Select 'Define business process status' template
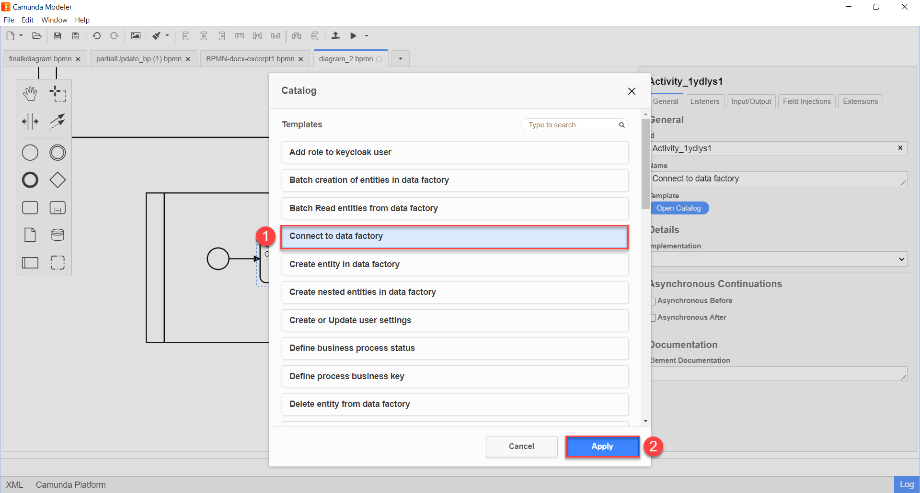 [x=455, y=348]
